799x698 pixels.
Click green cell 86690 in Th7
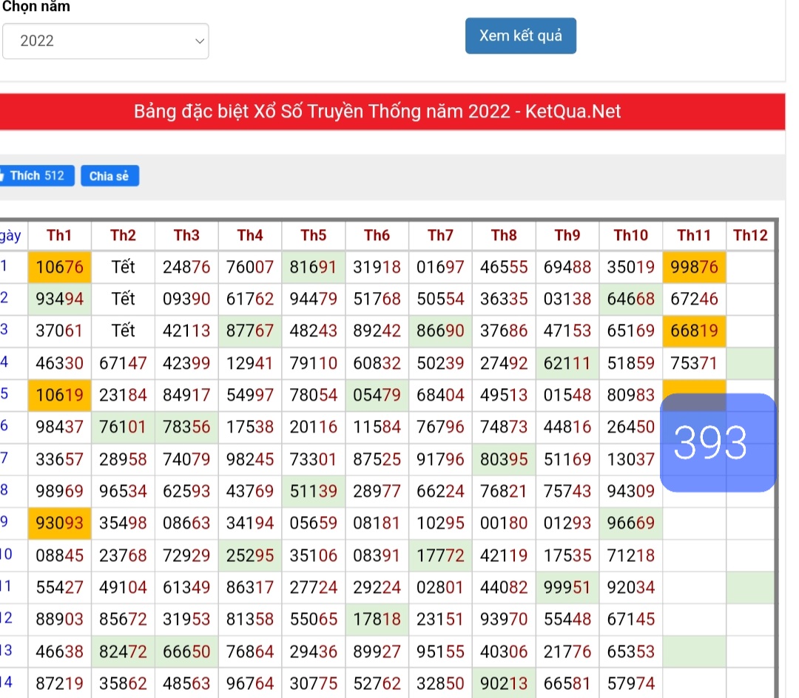coord(440,331)
